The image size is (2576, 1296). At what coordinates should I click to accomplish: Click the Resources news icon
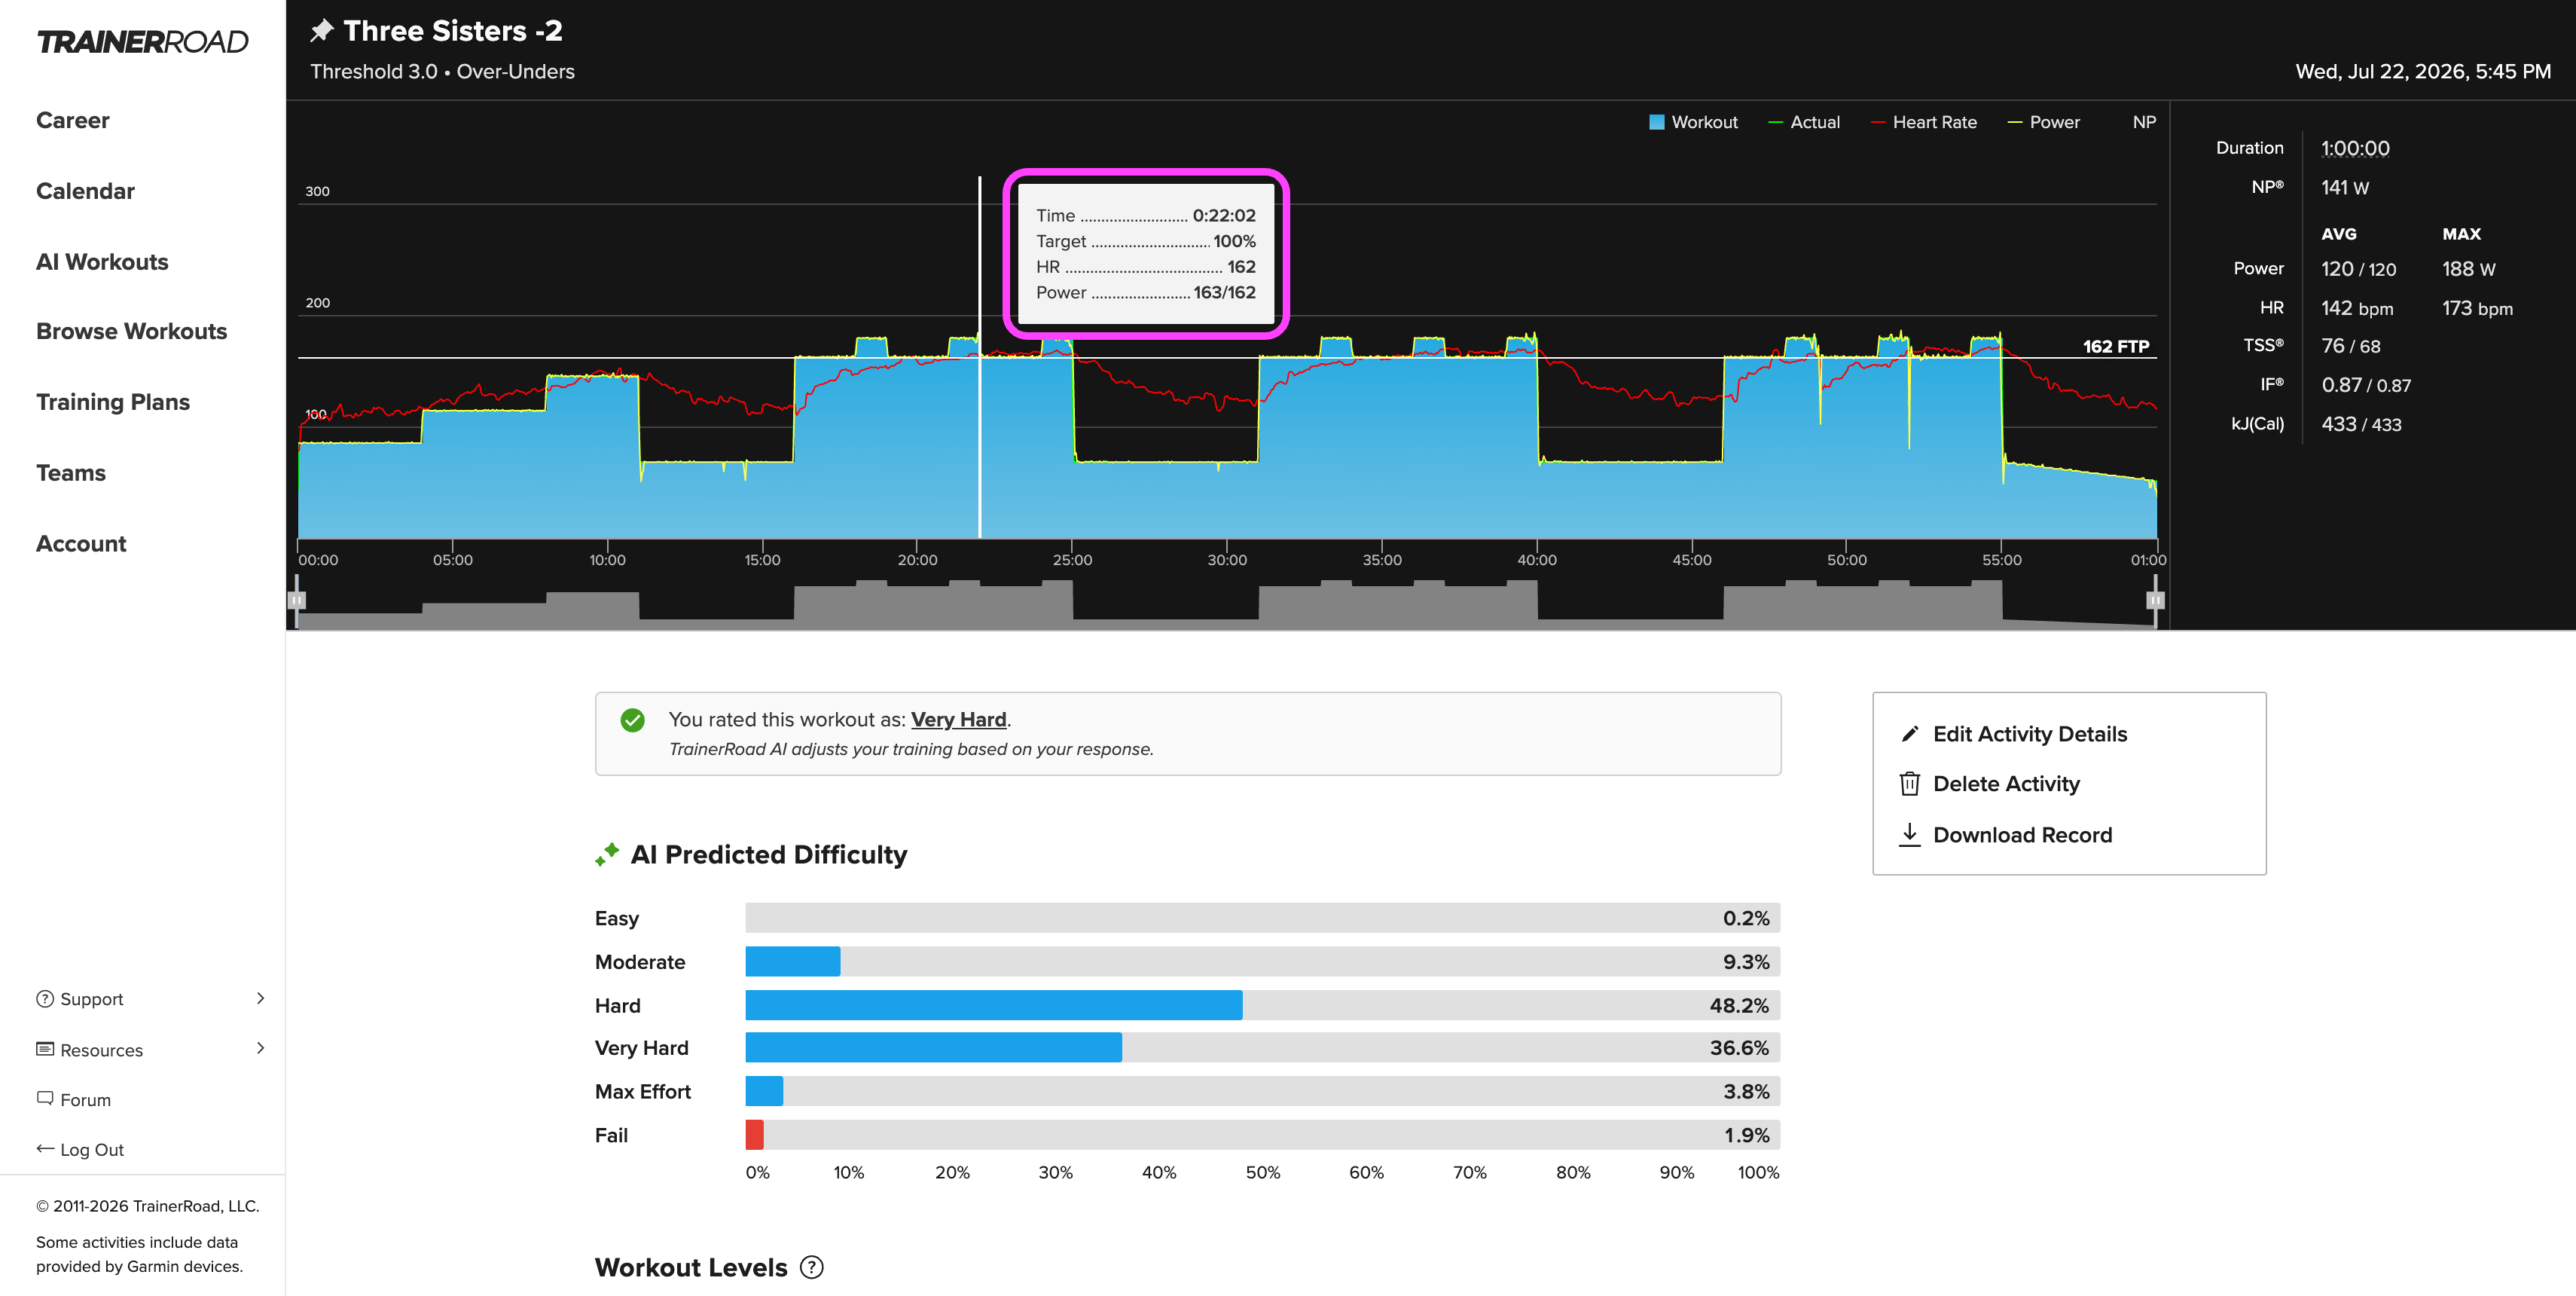[45, 1049]
